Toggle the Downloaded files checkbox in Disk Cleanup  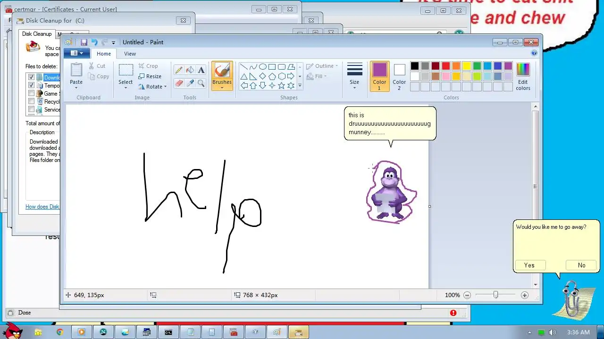[x=32, y=77]
